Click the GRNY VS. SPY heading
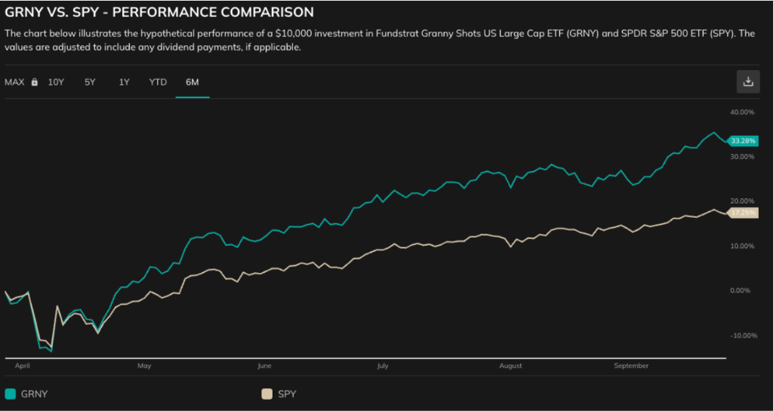The image size is (773, 411). (159, 12)
